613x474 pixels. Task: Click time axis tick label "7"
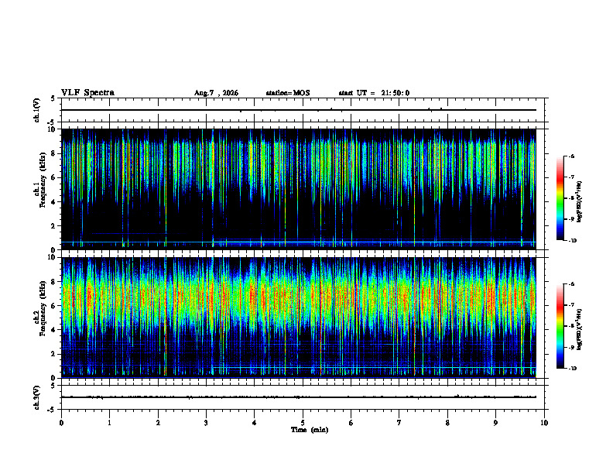pos(399,423)
